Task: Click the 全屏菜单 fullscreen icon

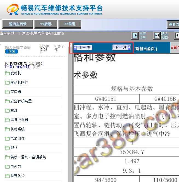Action: point(135,35)
